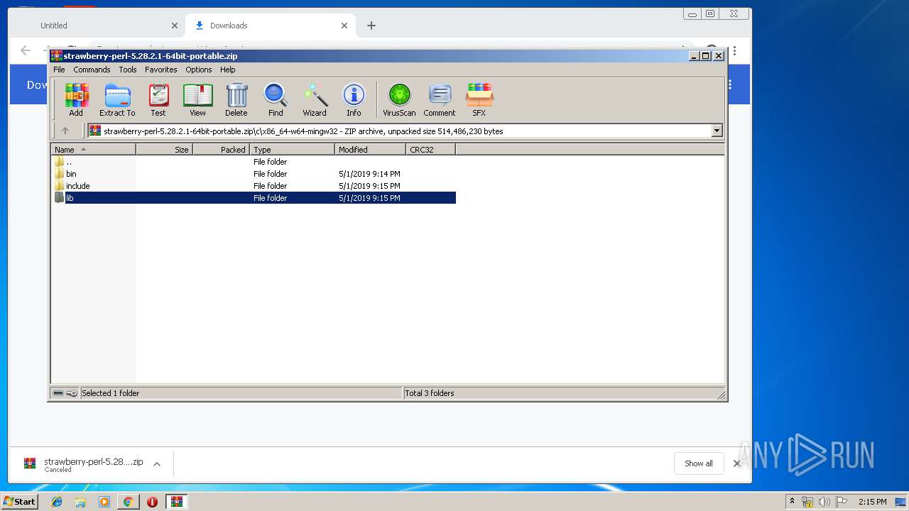Open the Options menu
This screenshot has height=511, width=909.
(199, 70)
